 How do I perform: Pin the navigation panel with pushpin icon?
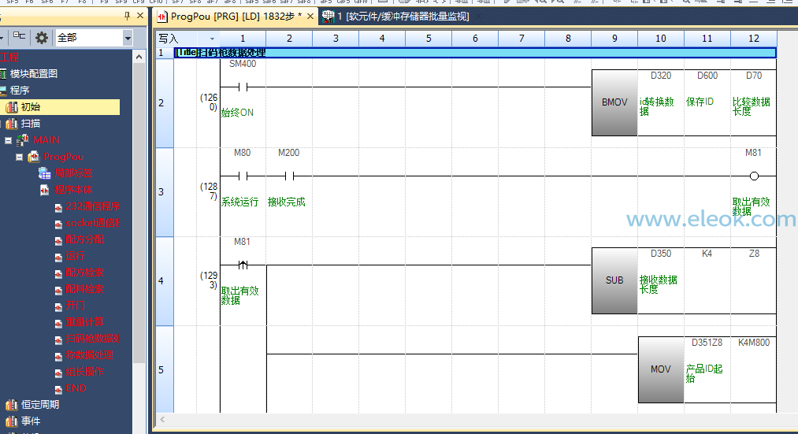128,17
